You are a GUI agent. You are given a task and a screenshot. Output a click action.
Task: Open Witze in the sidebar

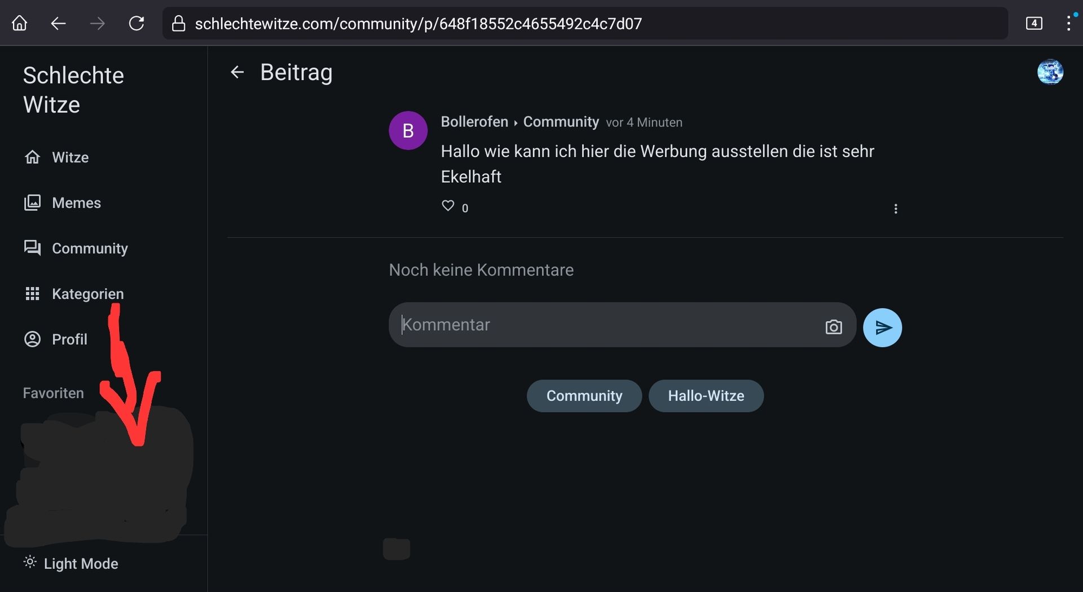coord(70,157)
